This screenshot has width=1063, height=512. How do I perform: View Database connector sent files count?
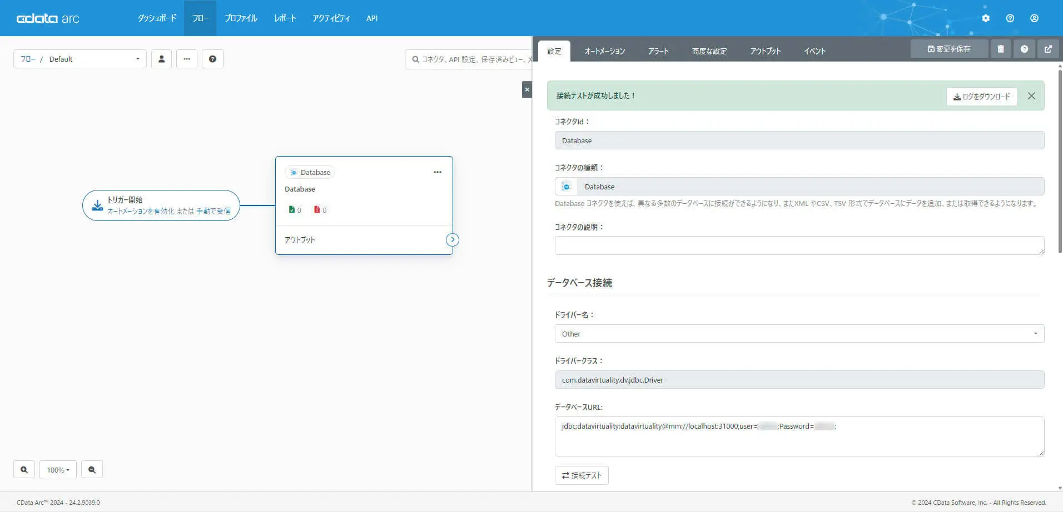[x=295, y=210]
